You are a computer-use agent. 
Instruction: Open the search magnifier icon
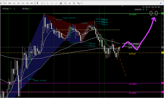pyautogui.click(x=161, y=3)
